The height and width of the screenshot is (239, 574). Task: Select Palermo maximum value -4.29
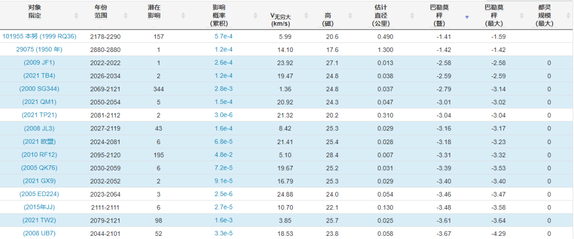click(x=499, y=233)
